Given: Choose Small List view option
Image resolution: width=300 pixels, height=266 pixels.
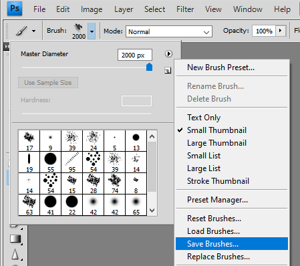Looking at the screenshot, I should click(204, 156).
